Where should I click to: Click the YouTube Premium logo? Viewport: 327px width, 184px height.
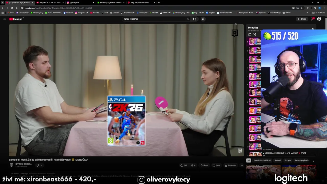pyautogui.click(x=16, y=19)
